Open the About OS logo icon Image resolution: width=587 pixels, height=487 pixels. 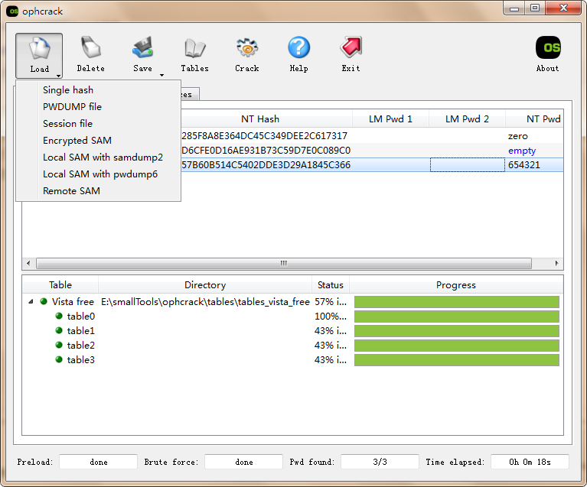point(548,47)
